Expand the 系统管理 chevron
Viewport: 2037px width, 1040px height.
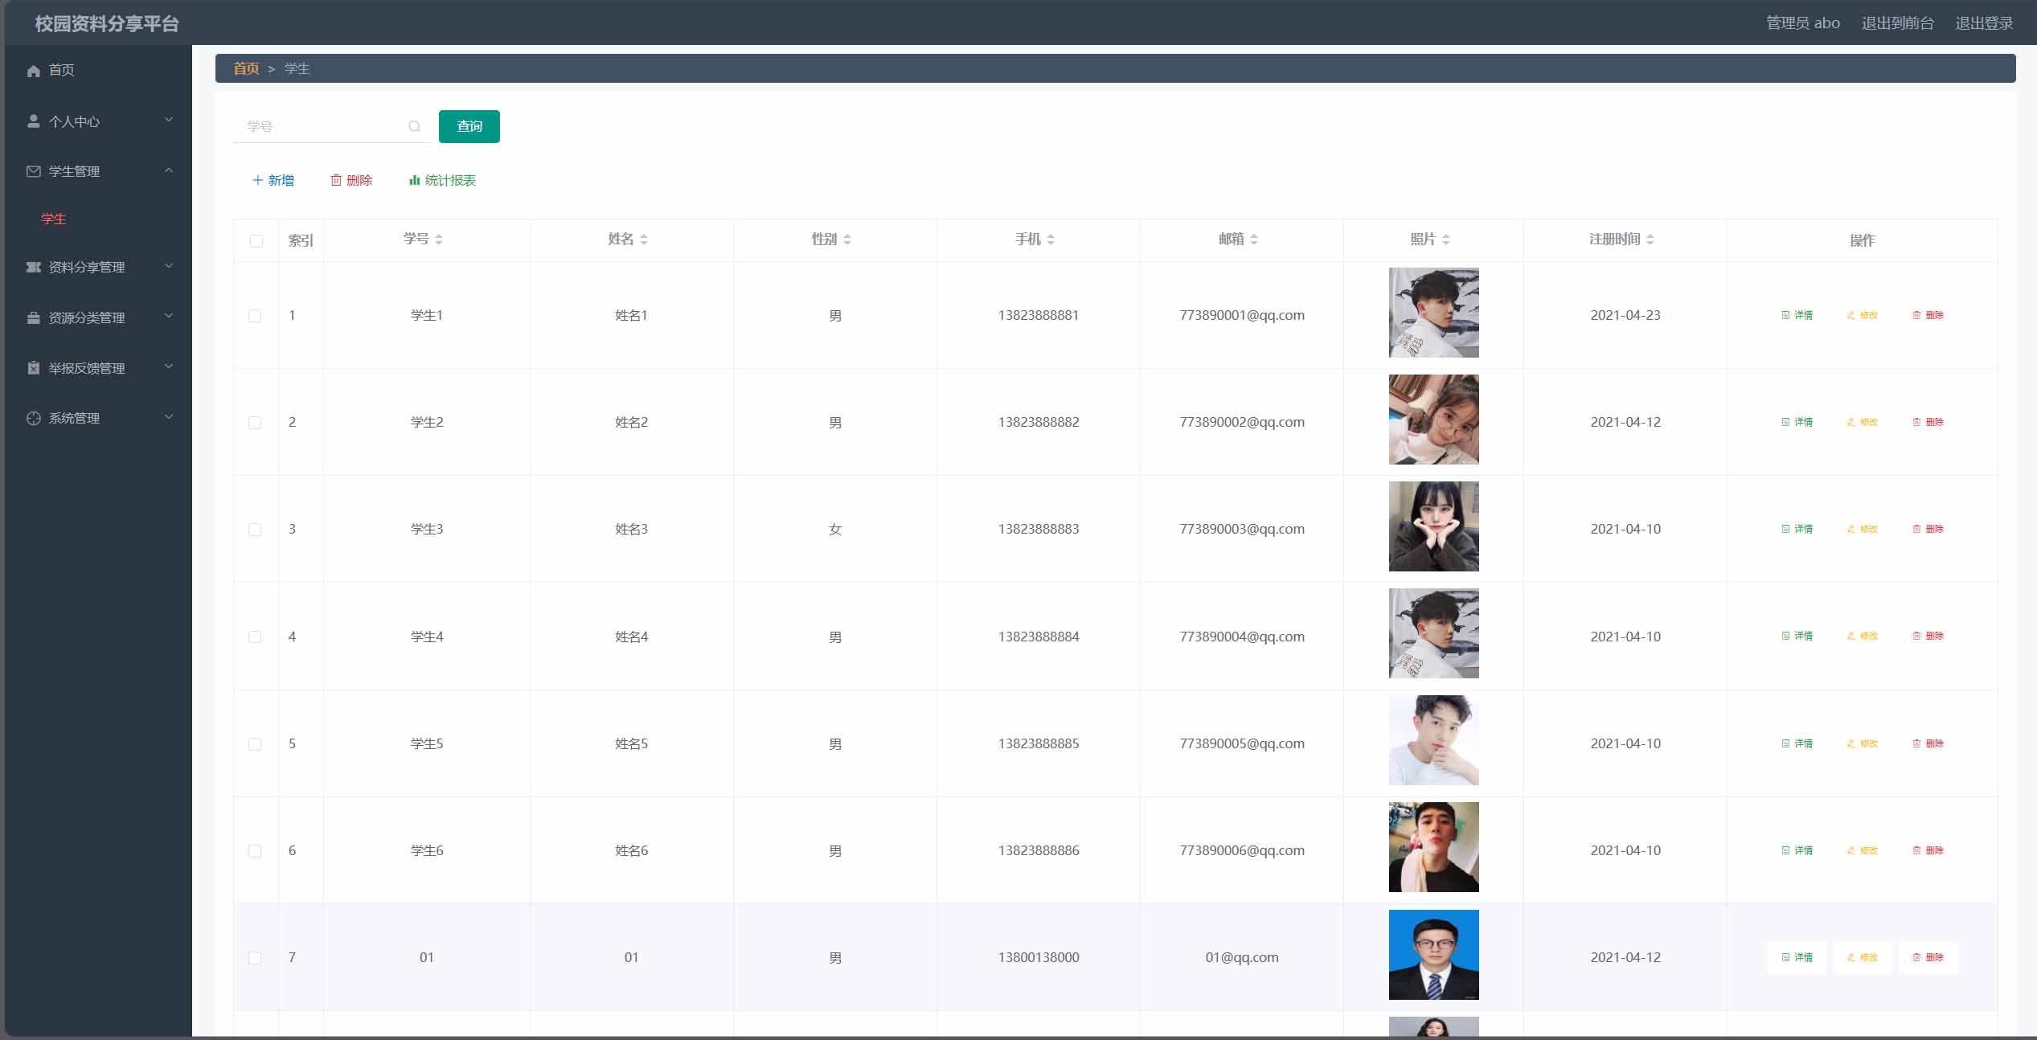pos(169,417)
